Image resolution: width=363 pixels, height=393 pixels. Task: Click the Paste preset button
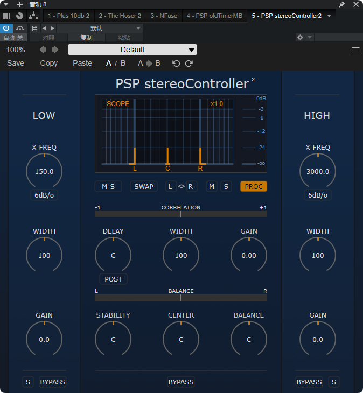click(82, 63)
